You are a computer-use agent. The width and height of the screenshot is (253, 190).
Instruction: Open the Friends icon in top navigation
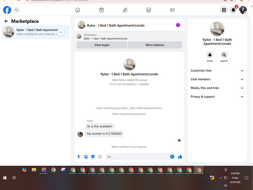click(x=125, y=10)
